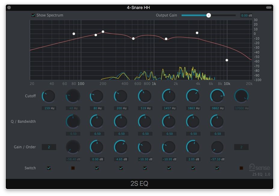
Task: Select the 159 Hz cutoff value field
Action: click(49, 108)
